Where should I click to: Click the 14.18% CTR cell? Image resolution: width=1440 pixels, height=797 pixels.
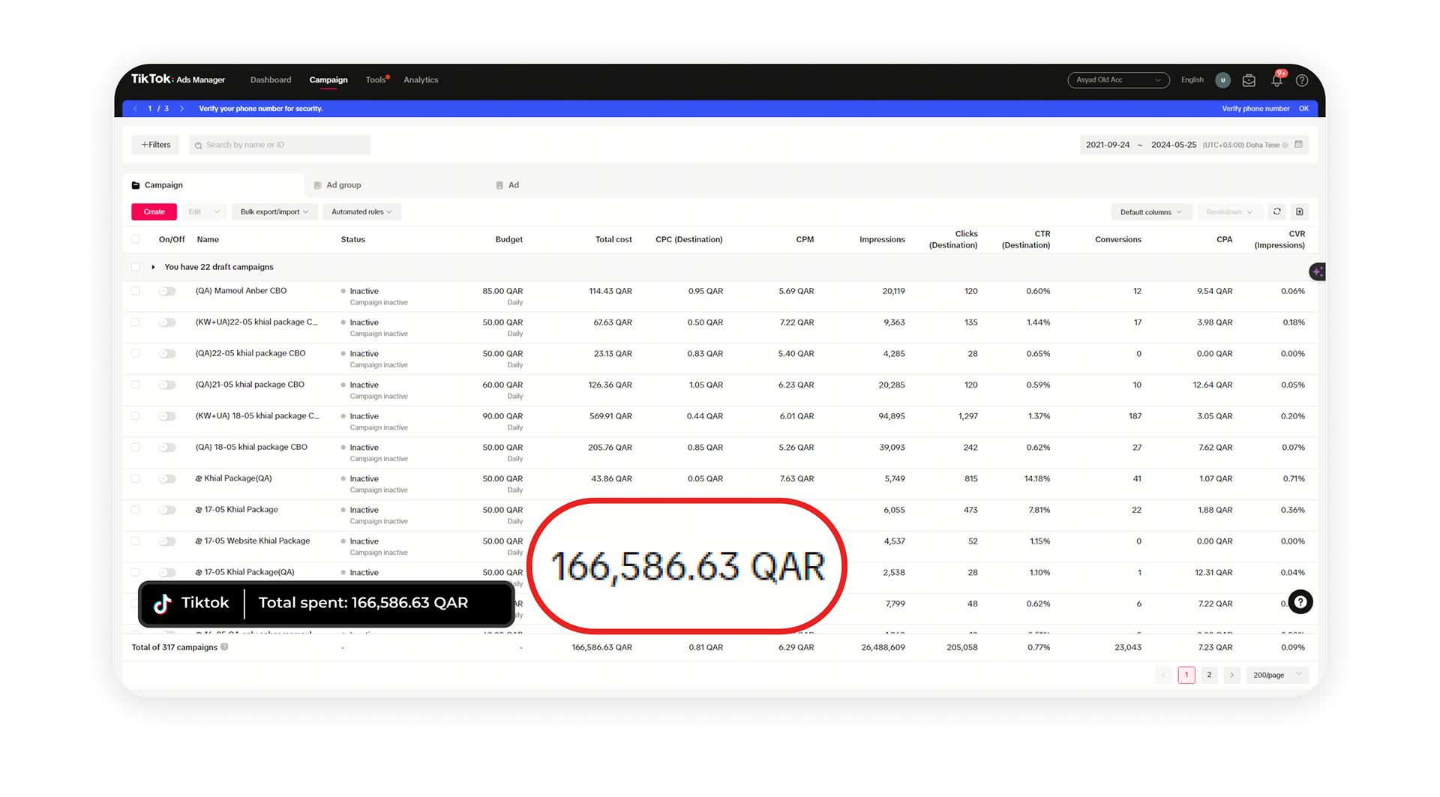(1037, 478)
